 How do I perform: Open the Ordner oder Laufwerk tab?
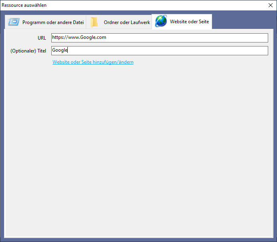(x=119, y=22)
